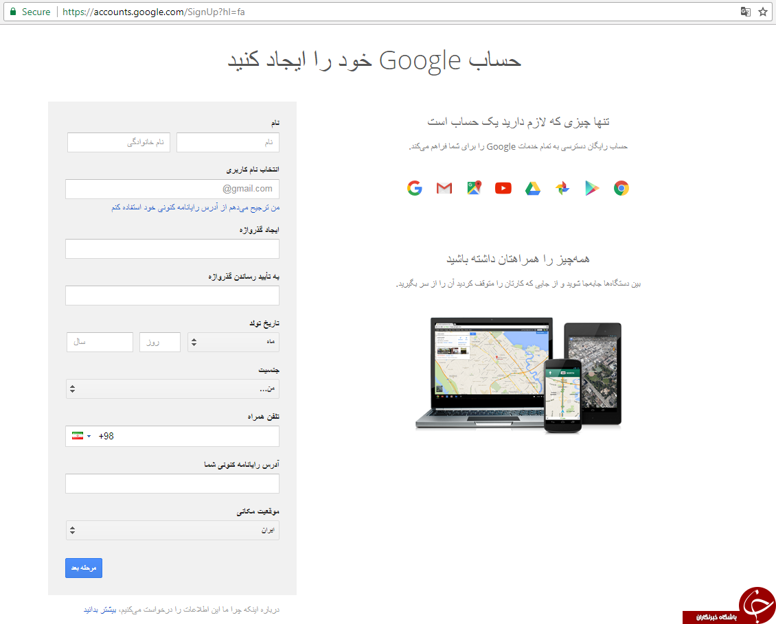Image resolution: width=776 pixels, height=624 pixels.
Task: Focus the first name نام field
Action: click(228, 143)
